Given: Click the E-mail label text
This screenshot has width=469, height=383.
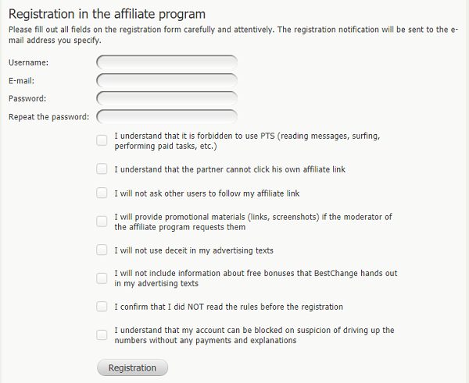Looking at the screenshot, I should tap(21, 81).
